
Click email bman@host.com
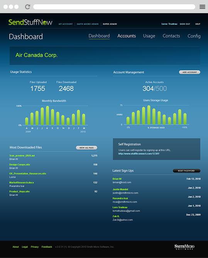click(x=122, y=182)
